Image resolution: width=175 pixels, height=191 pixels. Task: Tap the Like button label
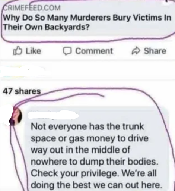tap(34, 51)
